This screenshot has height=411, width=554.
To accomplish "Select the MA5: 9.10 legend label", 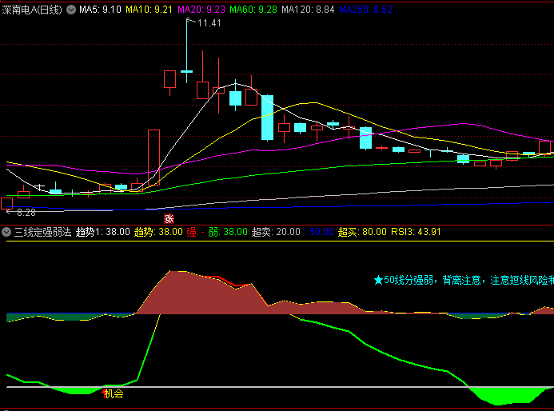I will pos(100,9).
